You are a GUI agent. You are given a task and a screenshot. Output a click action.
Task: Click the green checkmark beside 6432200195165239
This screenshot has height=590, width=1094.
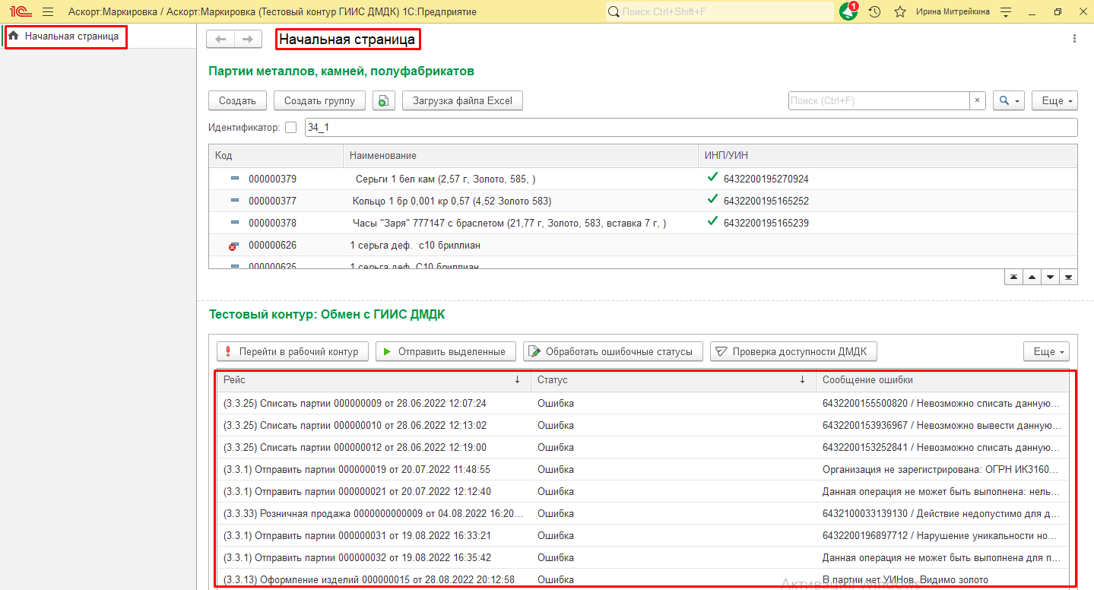pos(712,222)
